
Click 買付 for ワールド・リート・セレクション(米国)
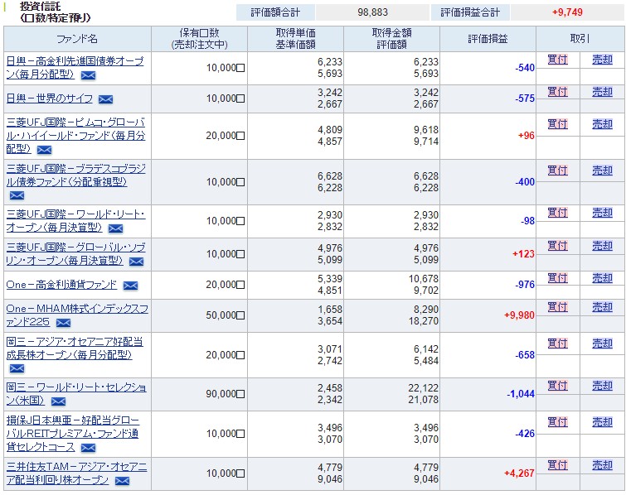click(x=557, y=386)
